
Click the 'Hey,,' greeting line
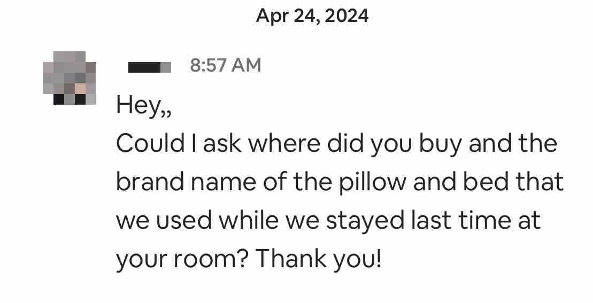144,105
